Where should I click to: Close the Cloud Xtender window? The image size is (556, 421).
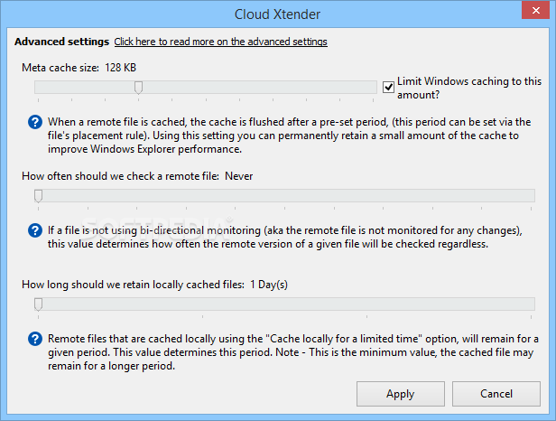point(536,10)
